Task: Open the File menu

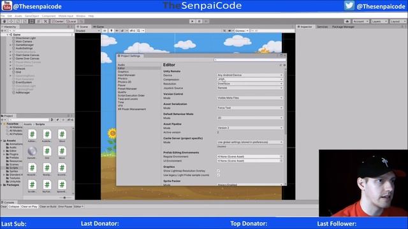Action: pyautogui.click(x=3, y=16)
